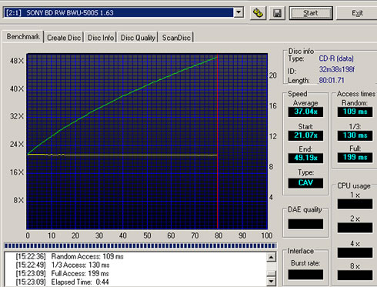Open the ScanDisc tab
The width and height of the screenshot is (377, 287).
[x=176, y=38]
